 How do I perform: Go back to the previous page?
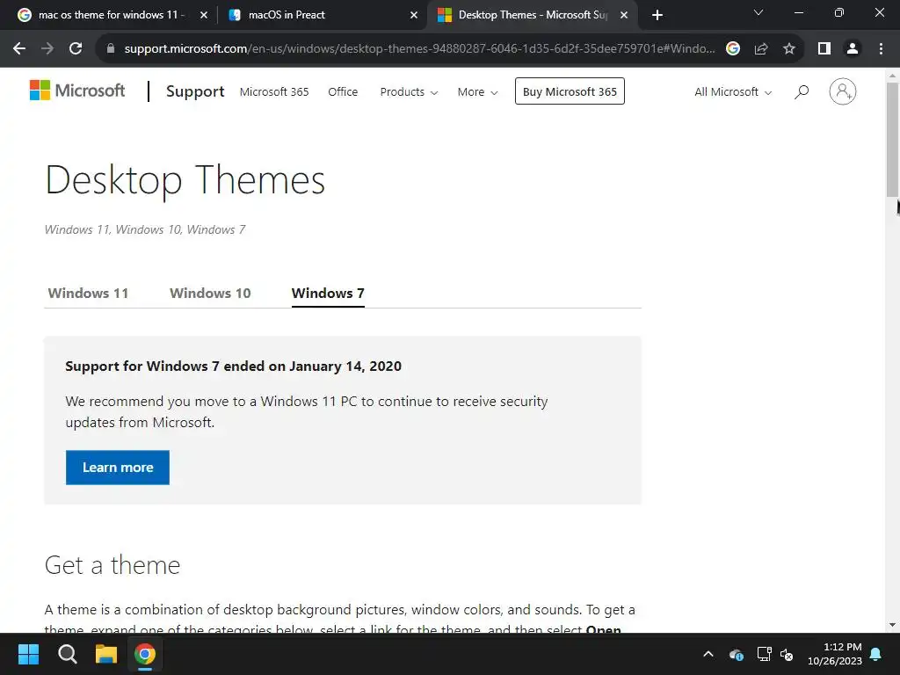pos(19,49)
